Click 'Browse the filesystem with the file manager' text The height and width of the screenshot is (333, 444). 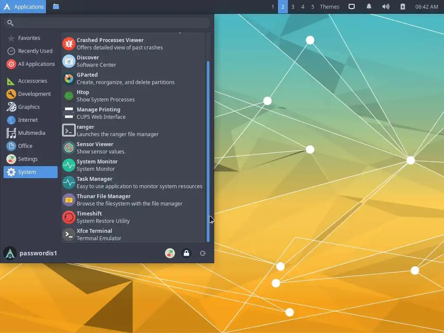click(x=129, y=204)
